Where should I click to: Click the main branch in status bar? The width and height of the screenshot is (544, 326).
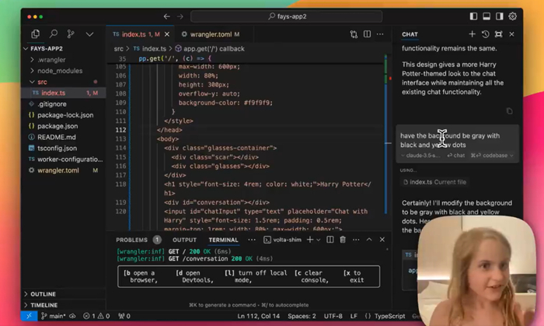(56, 316)
